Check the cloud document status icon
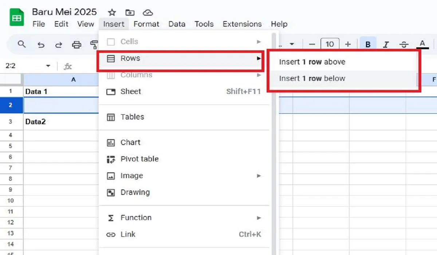The width and height of the screenshot is (437, 255). (x=148, y=12)
